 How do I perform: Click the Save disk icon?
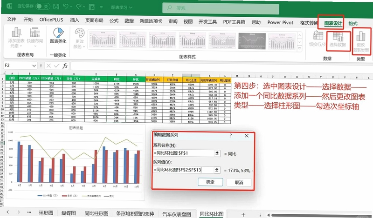tap(56, 7)
